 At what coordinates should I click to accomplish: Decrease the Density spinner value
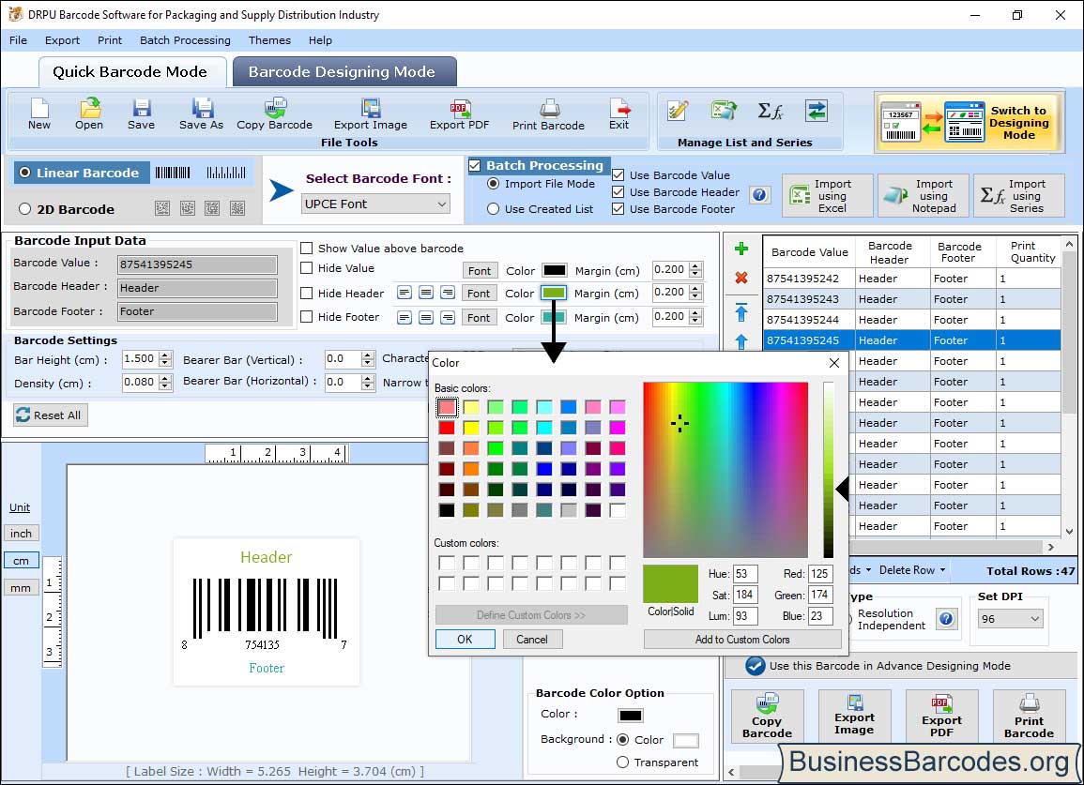[x=165, y=387]
